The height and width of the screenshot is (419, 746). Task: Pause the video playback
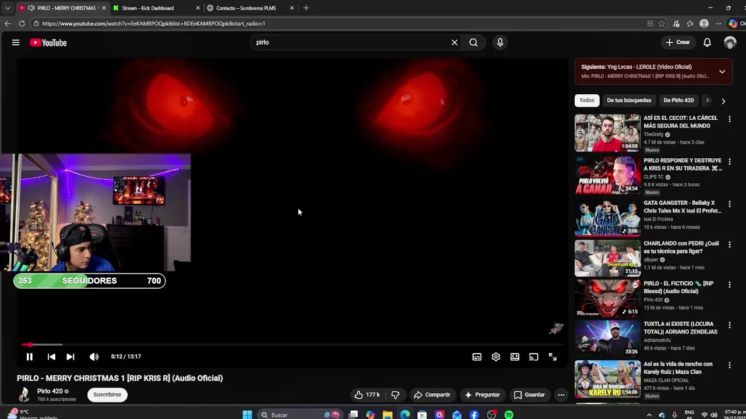point(29,357)
